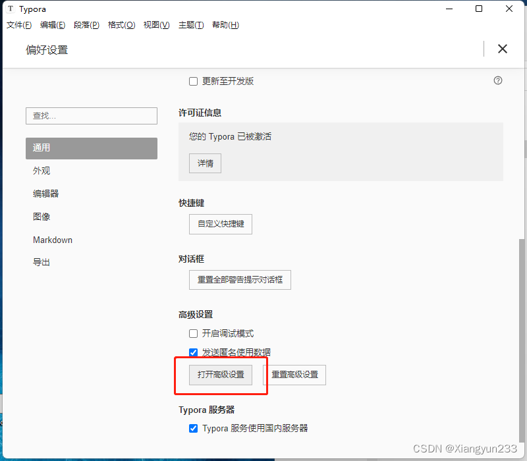
Task: Open the 帮助(H) menu
Action: (225, 25)
